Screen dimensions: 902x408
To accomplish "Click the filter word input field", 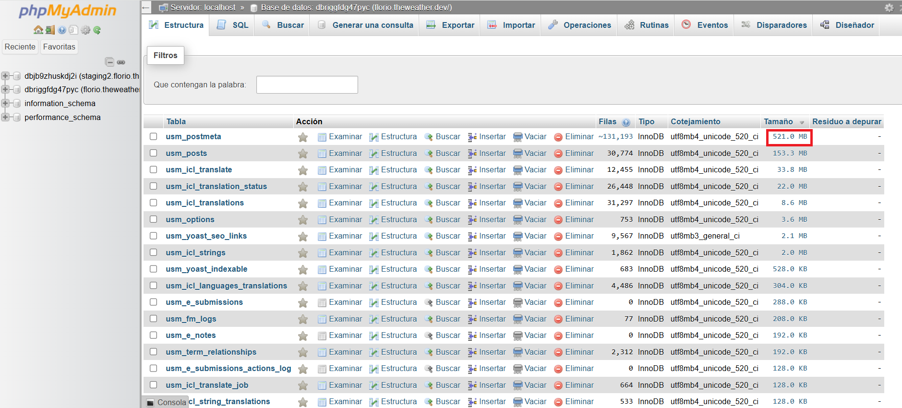I will point(307,85).
